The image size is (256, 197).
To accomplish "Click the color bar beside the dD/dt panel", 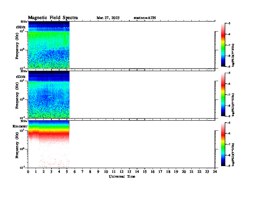I will 223,94.
